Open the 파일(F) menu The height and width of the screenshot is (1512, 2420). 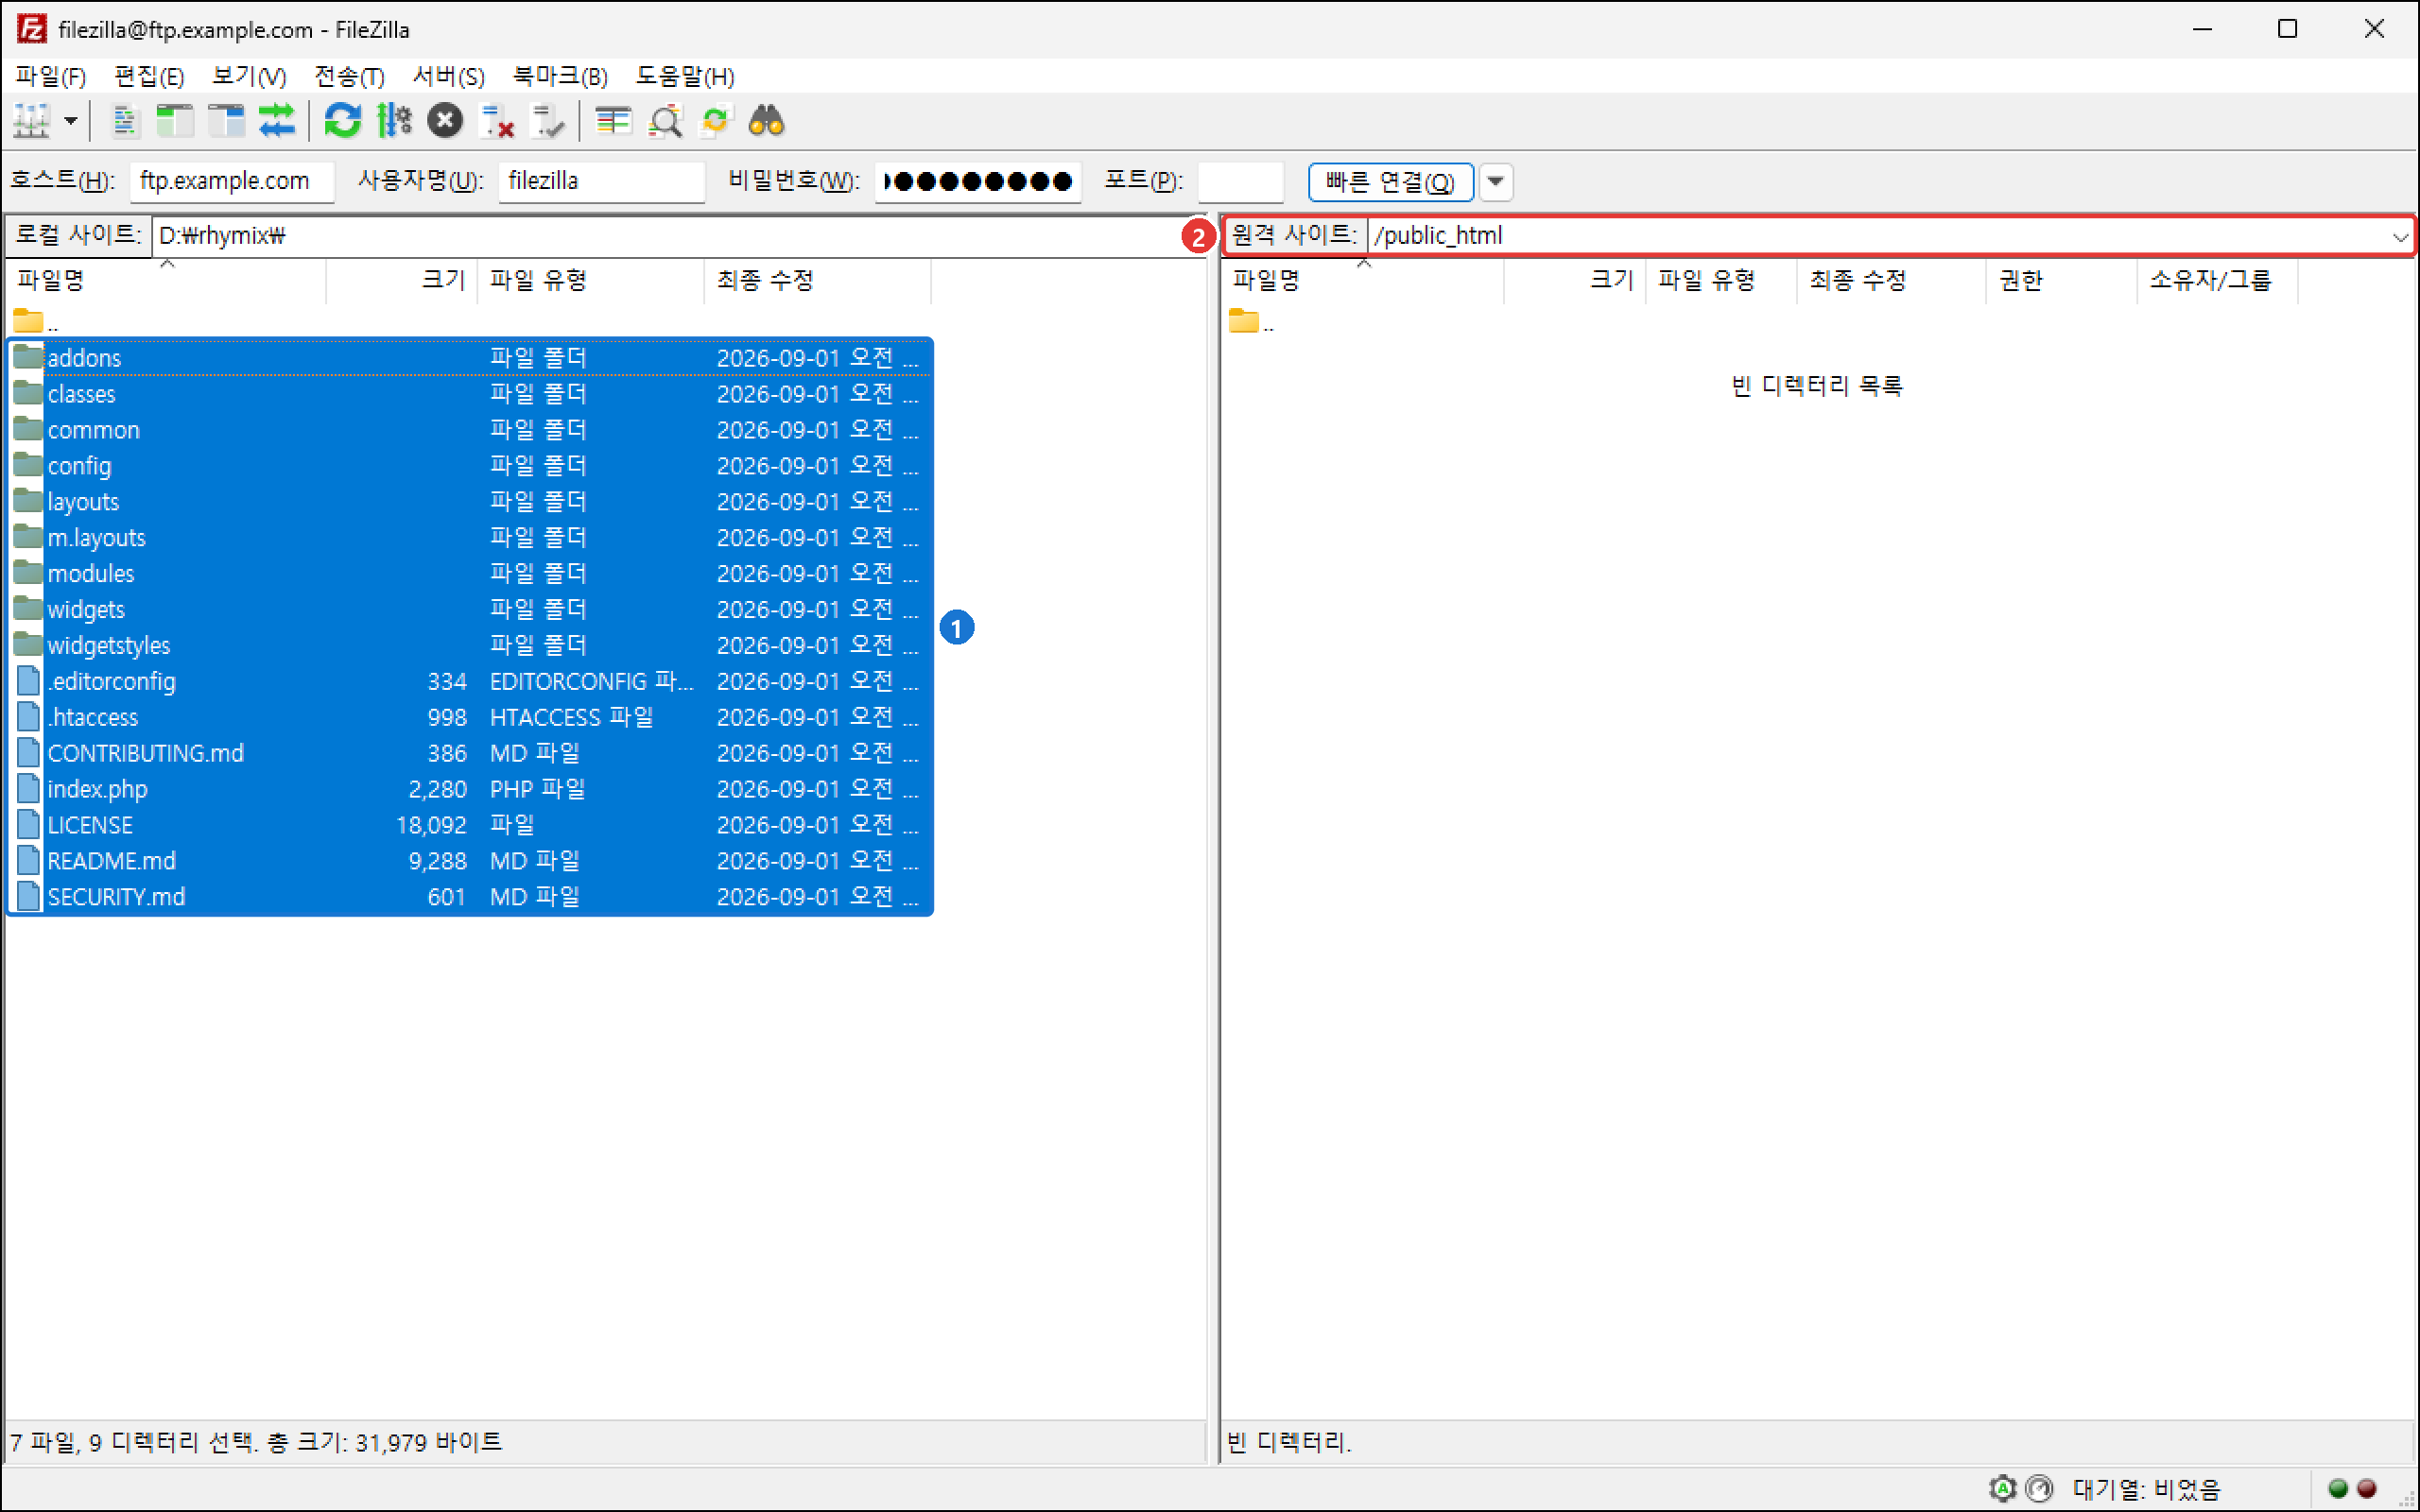click(51, 76)
